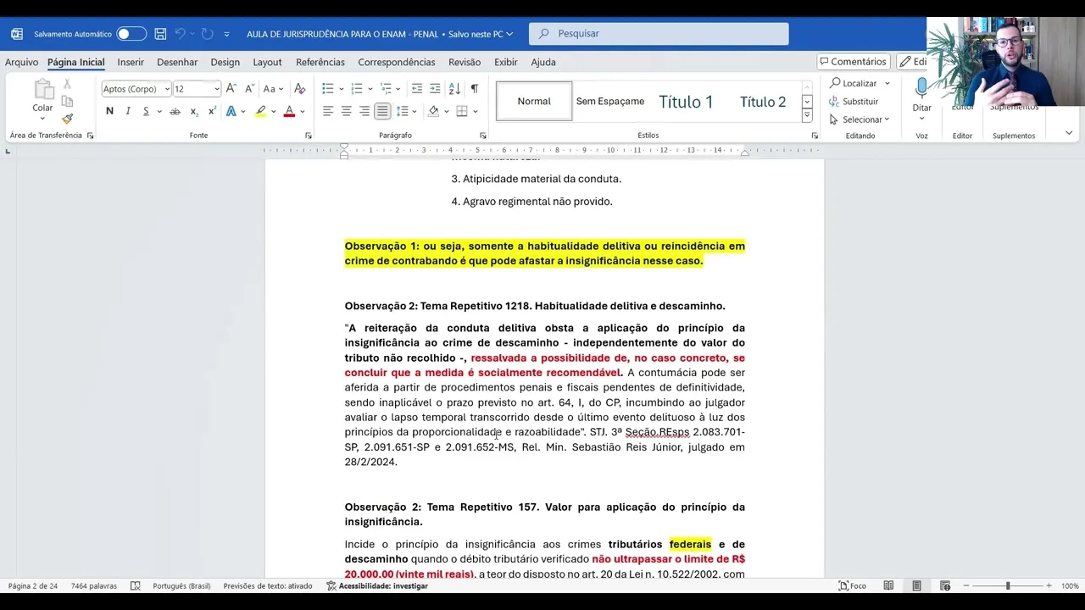Toggle Strikethrough (ab) formatting
This screenshot has width=1085, height=610.
tap(175, 111)
